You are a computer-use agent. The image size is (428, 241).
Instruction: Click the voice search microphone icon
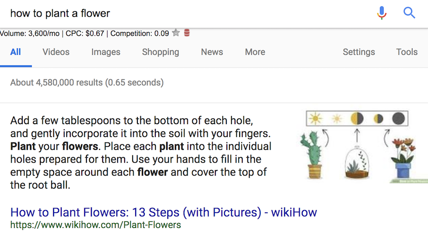(x=382, y=13)
